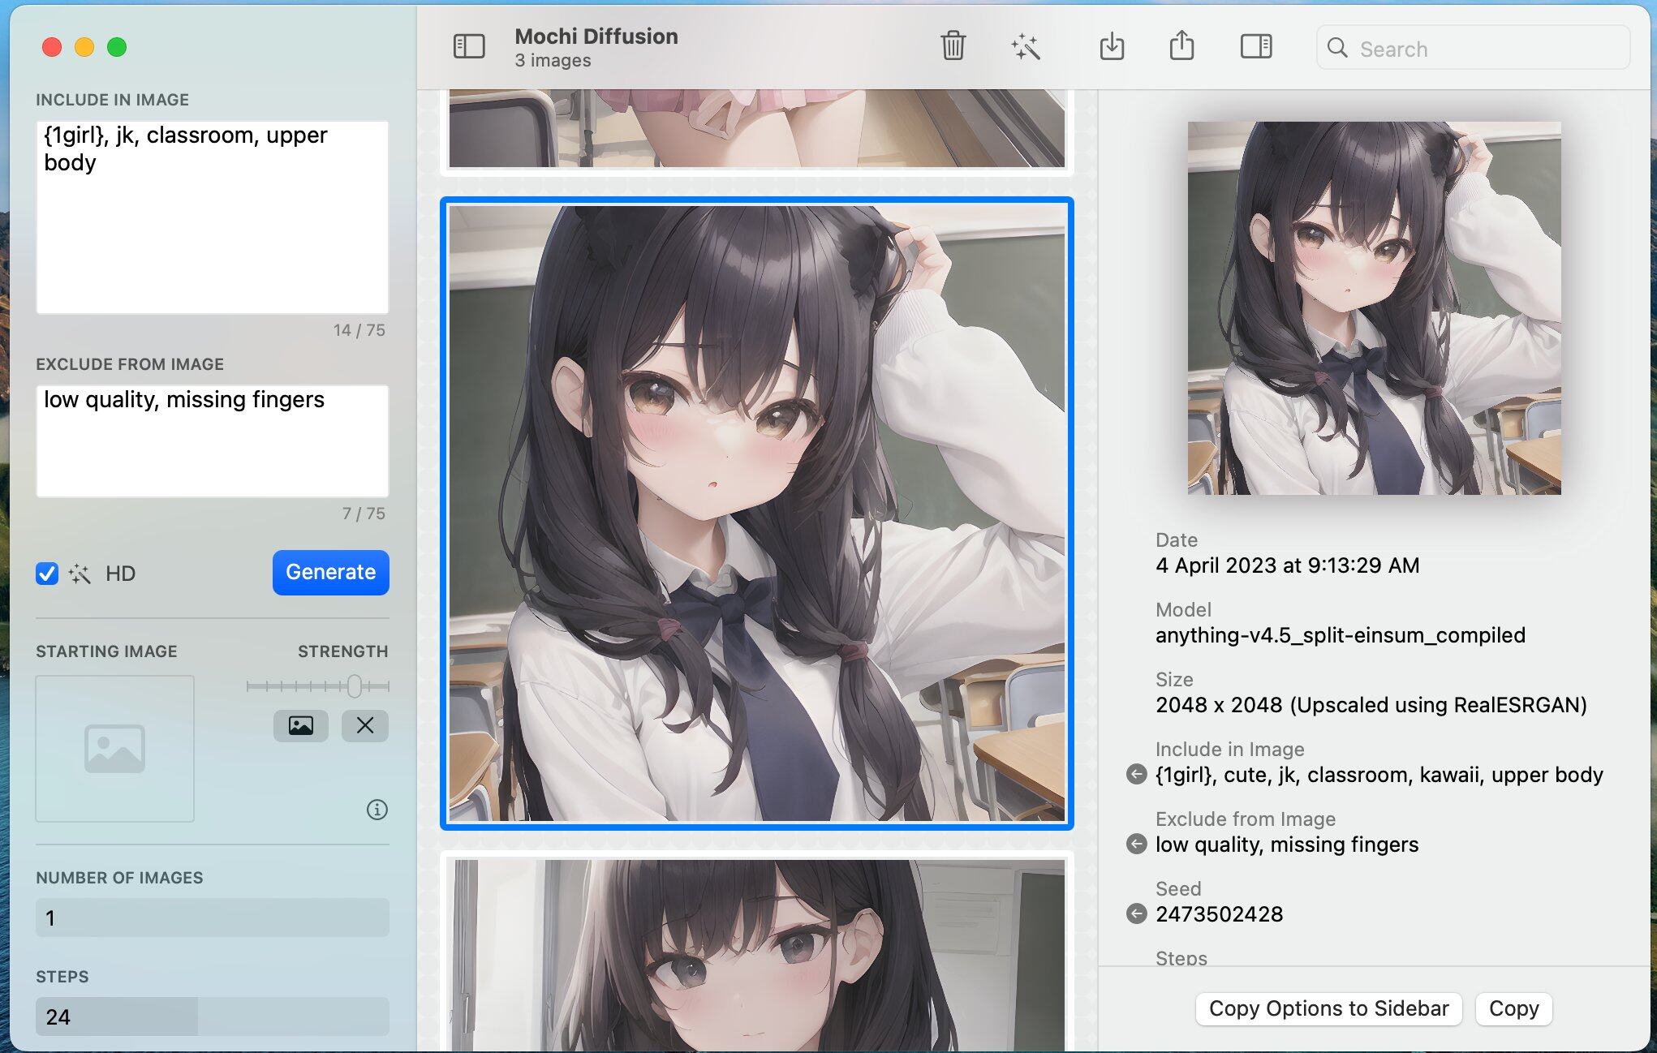Copy Exclude from Image prompt to sidebar arrow
The width and height of the screenshot is (1657, 1053).
(x=1137, y=845)
